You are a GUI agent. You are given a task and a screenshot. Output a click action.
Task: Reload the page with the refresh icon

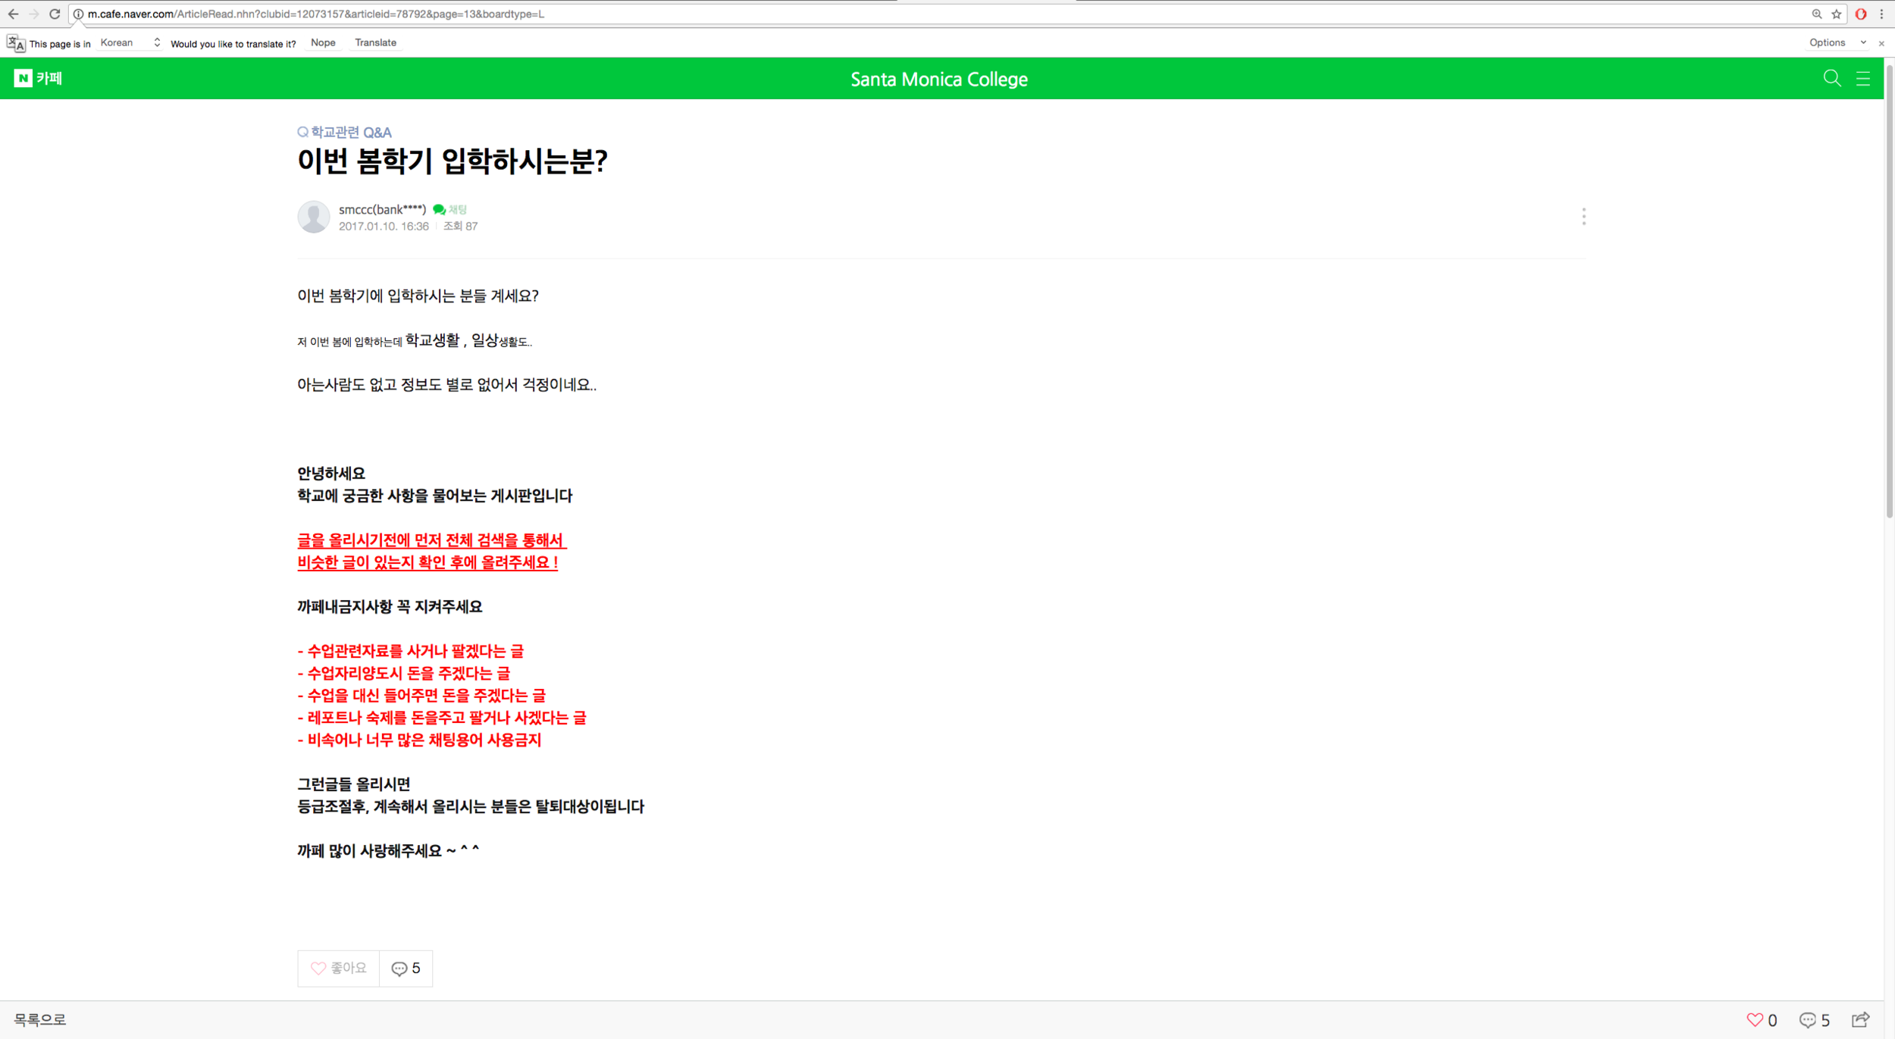tap(55, 14)
